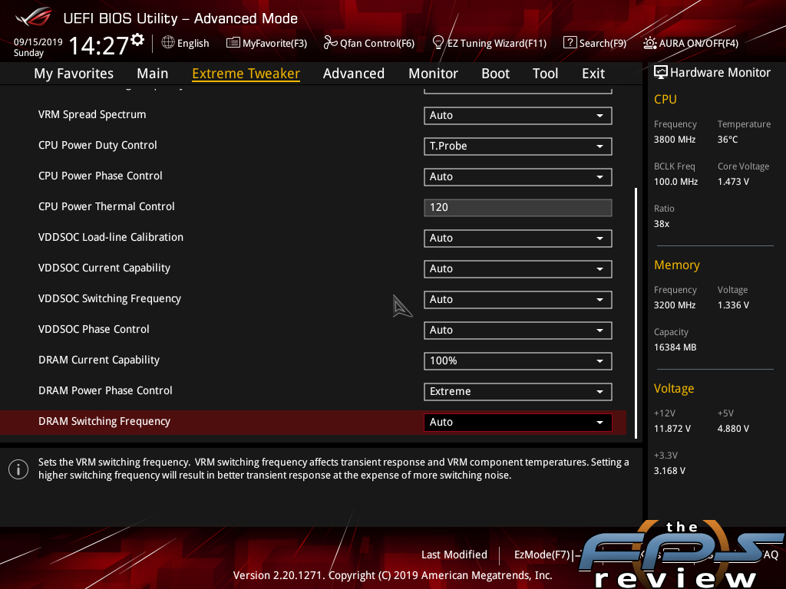Open VDDSOC Switching Frequency dropdown

click(x=518, y=300)
